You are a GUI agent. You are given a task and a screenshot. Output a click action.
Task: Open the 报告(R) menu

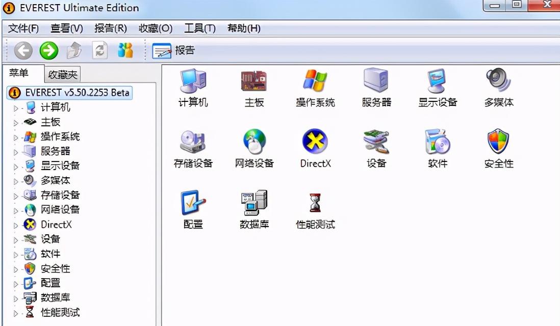[x=110, y=28]
